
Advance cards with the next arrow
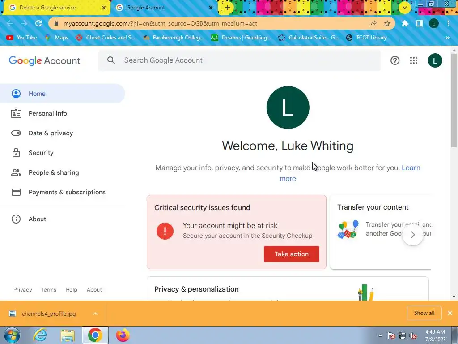[x=413, y=235]
